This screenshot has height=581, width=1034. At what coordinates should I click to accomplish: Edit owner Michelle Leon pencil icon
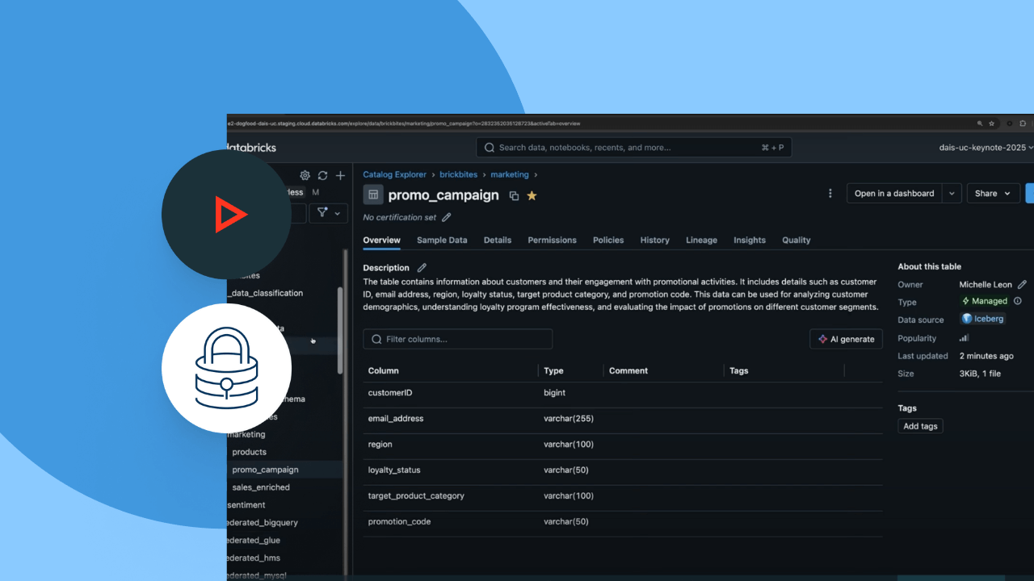click(x=1022, y=285)
